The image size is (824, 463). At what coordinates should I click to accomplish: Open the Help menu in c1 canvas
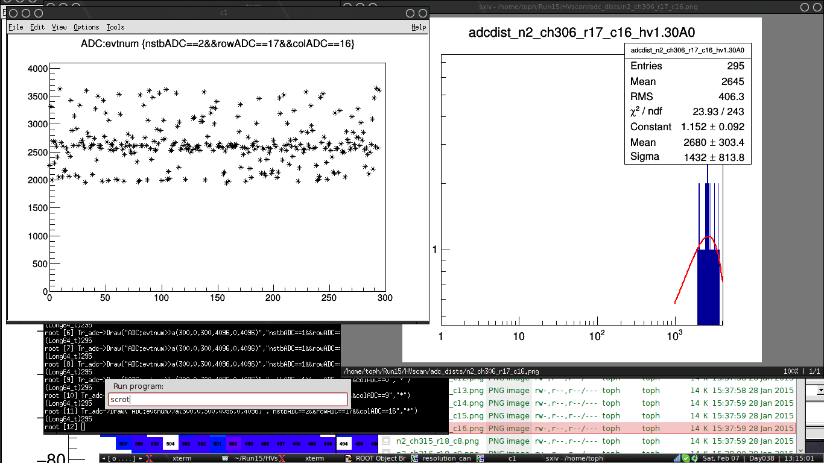tap(419, 27)
